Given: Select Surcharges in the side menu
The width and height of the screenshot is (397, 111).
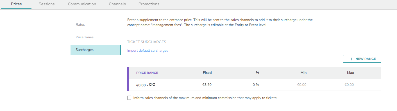Looking at the screenshot, I should click(96, 50).
